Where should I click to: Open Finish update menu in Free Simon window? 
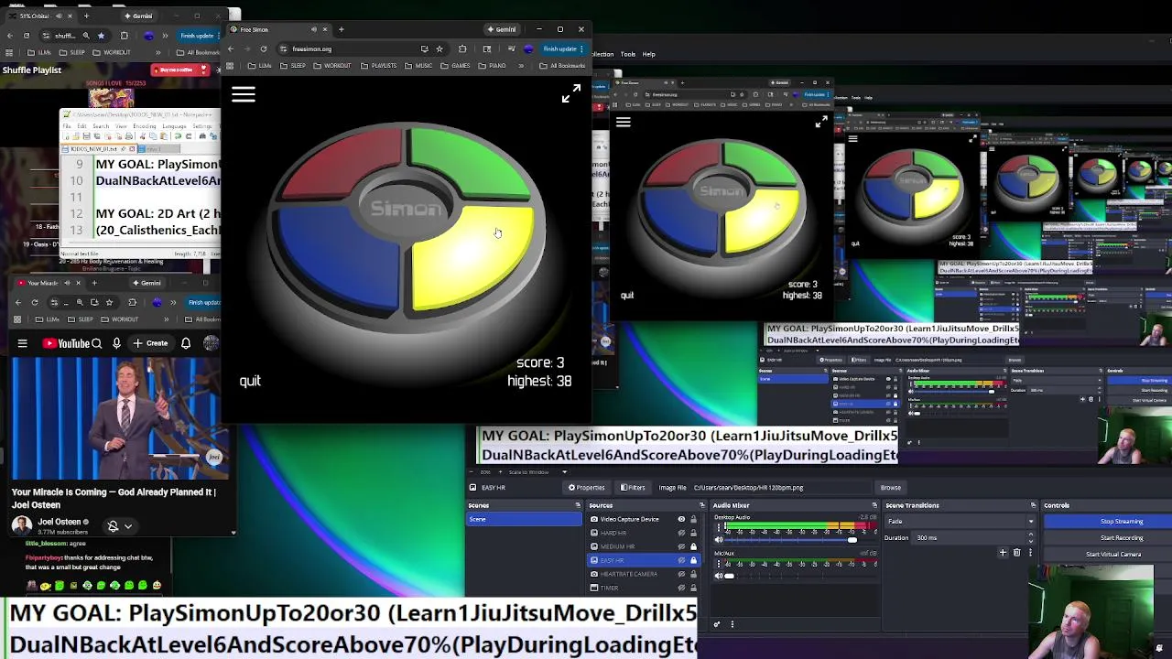561,49
